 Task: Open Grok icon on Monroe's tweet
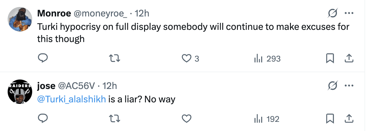333,13
